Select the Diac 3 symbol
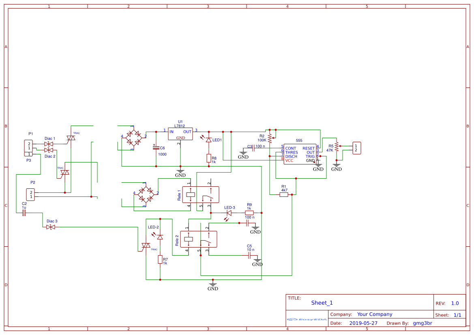 tap(51, 227)
